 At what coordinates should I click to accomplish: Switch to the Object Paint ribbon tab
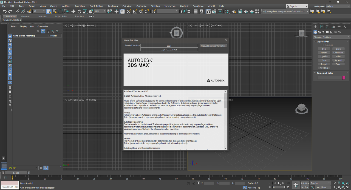click(61, 16)
